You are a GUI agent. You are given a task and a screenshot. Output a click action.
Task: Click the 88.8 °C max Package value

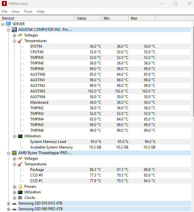(x=150, y=170)
